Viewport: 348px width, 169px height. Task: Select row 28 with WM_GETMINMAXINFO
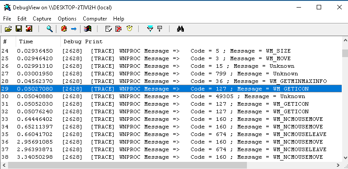click(x=171, y=81)
